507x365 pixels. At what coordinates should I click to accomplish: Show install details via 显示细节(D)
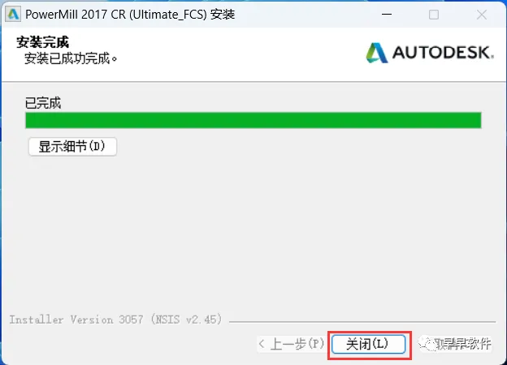(x=72, y=147)
